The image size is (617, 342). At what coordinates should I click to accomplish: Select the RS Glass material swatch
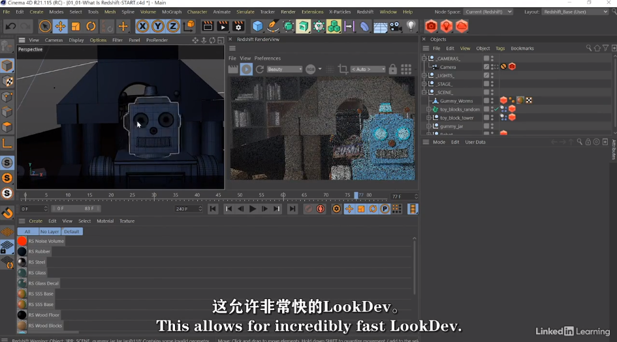tap(22, 272)
